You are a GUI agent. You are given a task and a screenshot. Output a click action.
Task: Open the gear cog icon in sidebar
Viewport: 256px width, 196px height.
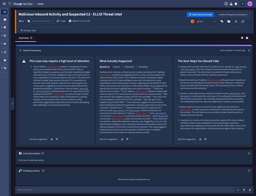(5, 44)
